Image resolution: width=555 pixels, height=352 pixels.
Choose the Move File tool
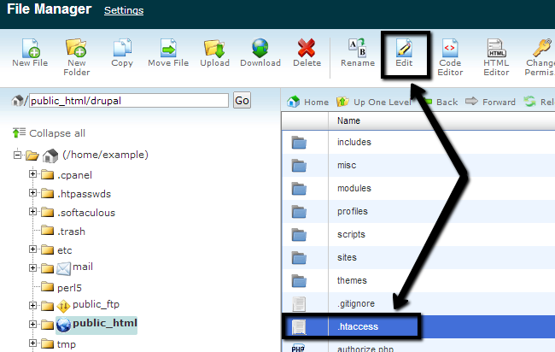(x=168, y=53)
